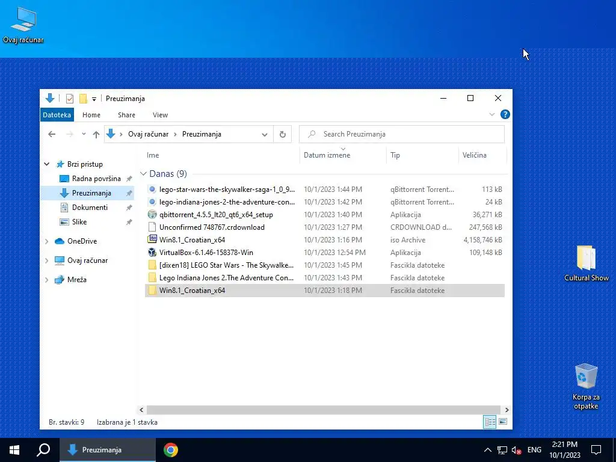Open the taskbar search magnifier

pos(43,450)
